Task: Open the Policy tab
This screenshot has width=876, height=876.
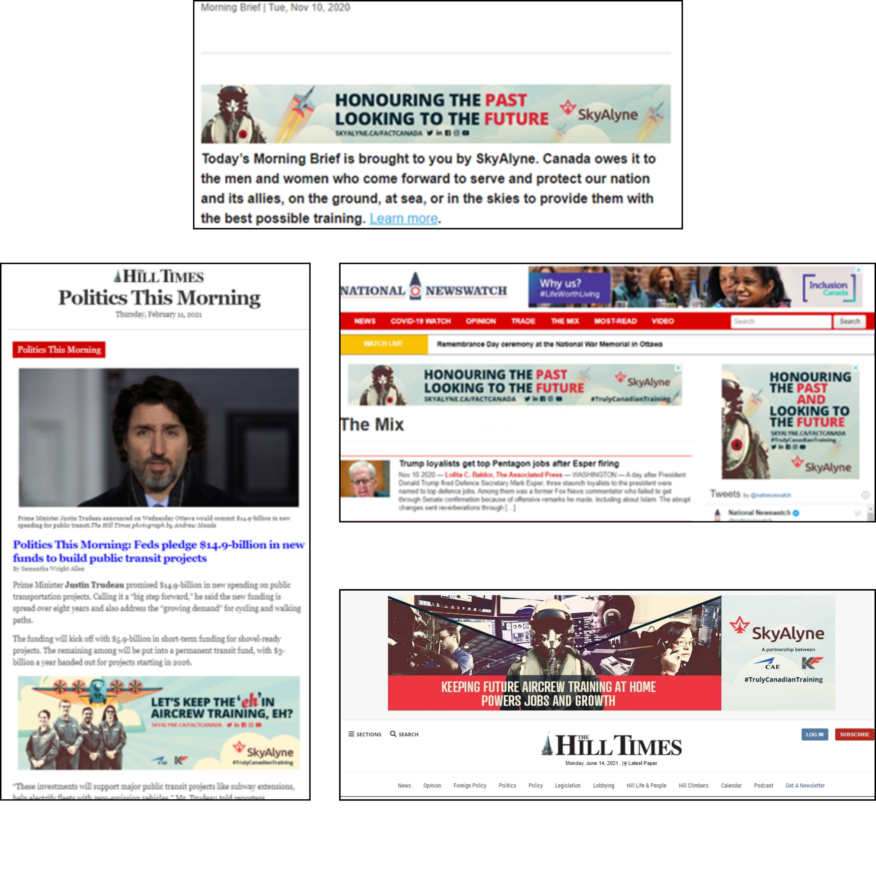Action: pyautogui.click(x=535, y=786)
